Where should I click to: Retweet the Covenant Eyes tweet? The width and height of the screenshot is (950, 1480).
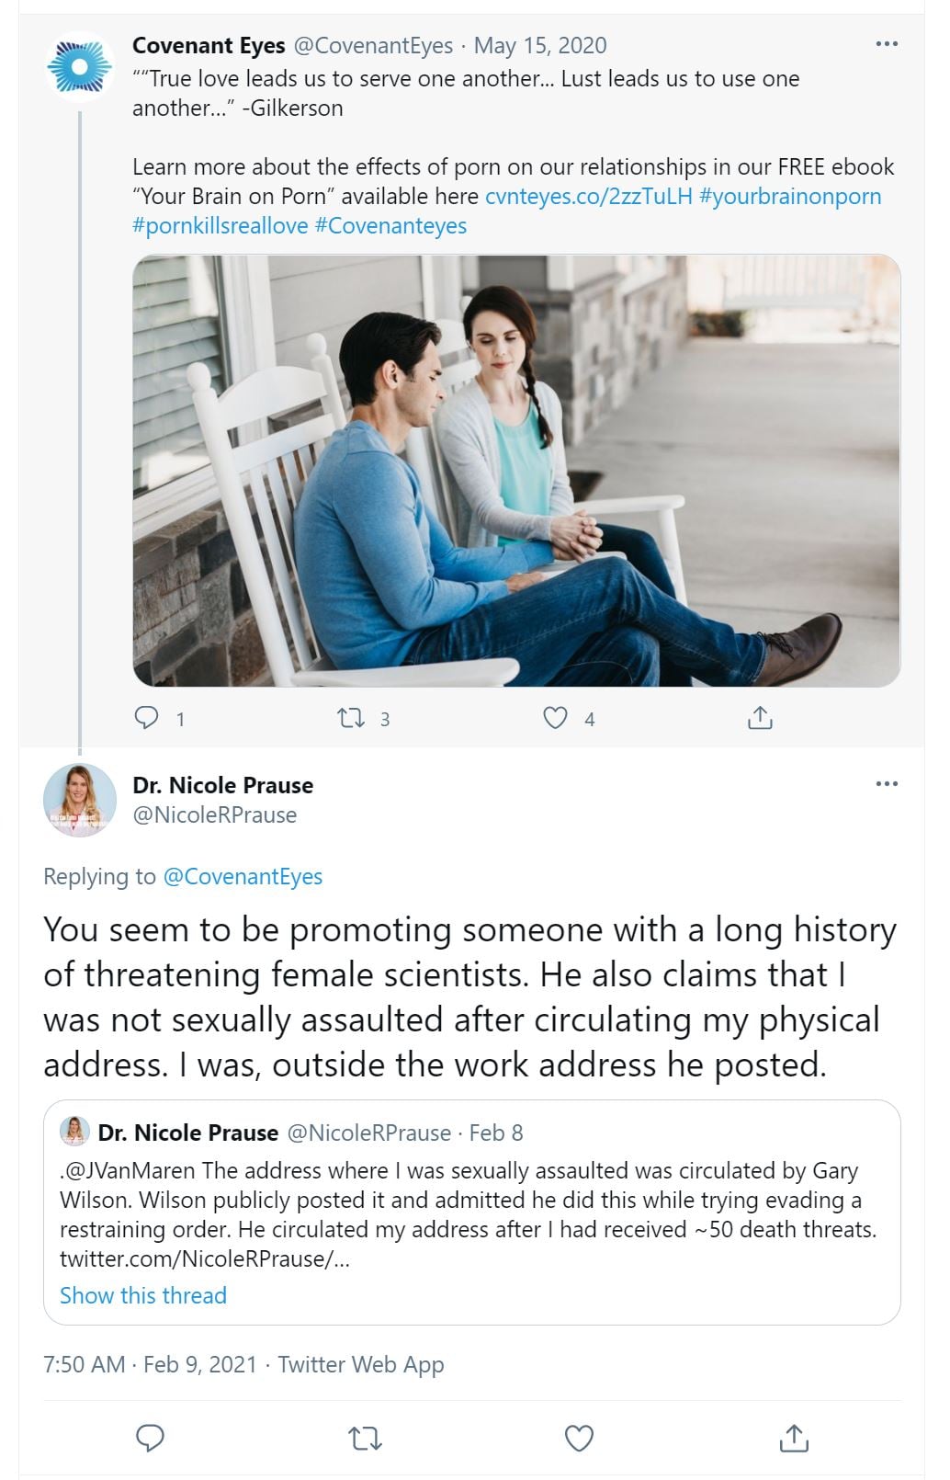[x=352, y=718]
